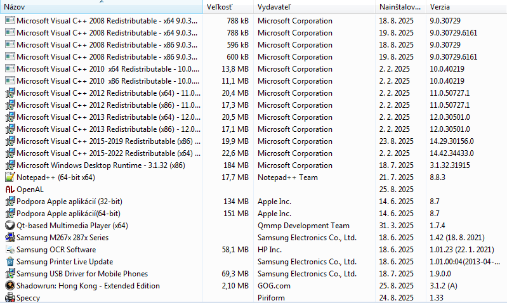Click the Qt-based Multimedia Player icon
507x303 pixels.
[10, 226]
